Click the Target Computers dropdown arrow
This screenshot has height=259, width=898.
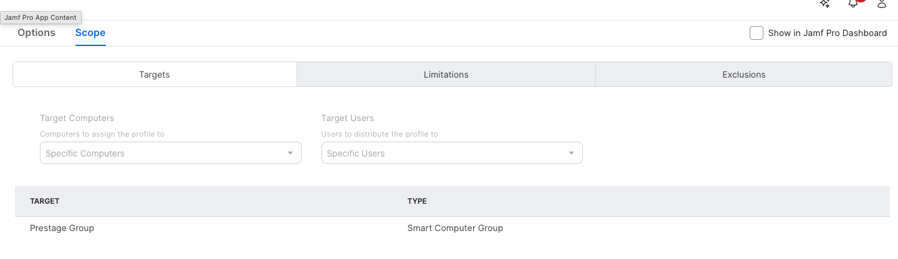(290, 153)
